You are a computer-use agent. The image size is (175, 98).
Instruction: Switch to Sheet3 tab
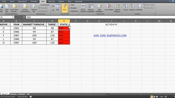tap(22, 94)
